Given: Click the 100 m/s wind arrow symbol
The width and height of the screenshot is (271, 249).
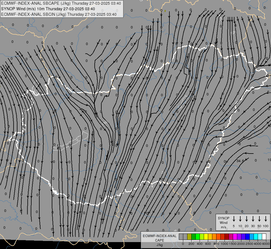Looking at the screenshot, I should click(x=266, y=219).
